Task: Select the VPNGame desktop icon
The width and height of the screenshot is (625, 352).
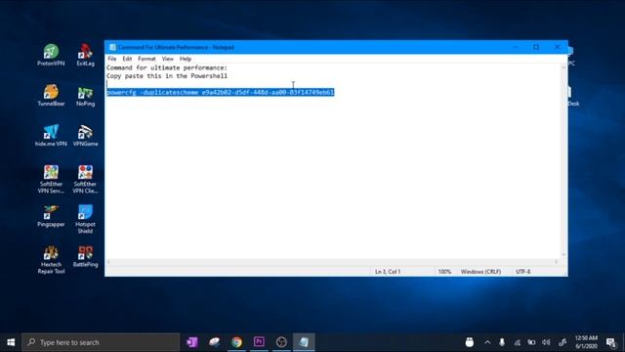Action: pyautogui.click(x=85, y=135)
